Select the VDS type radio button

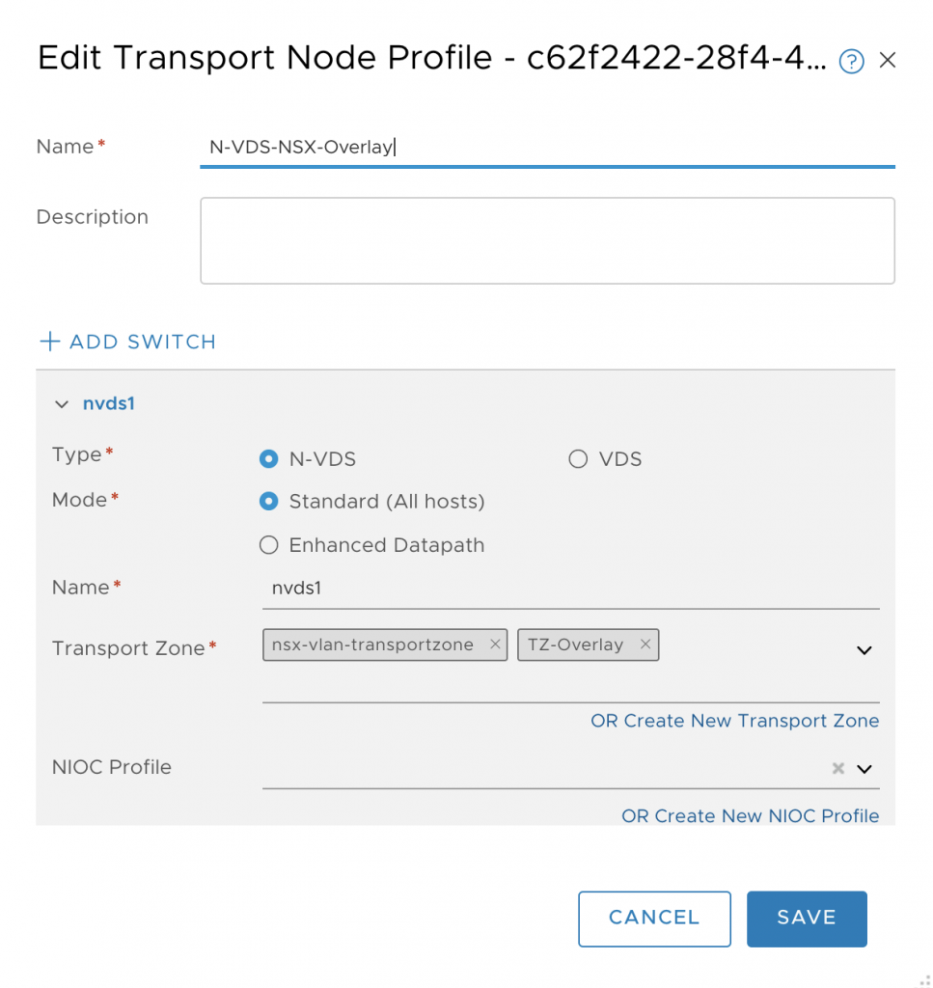tap(578, 458)
